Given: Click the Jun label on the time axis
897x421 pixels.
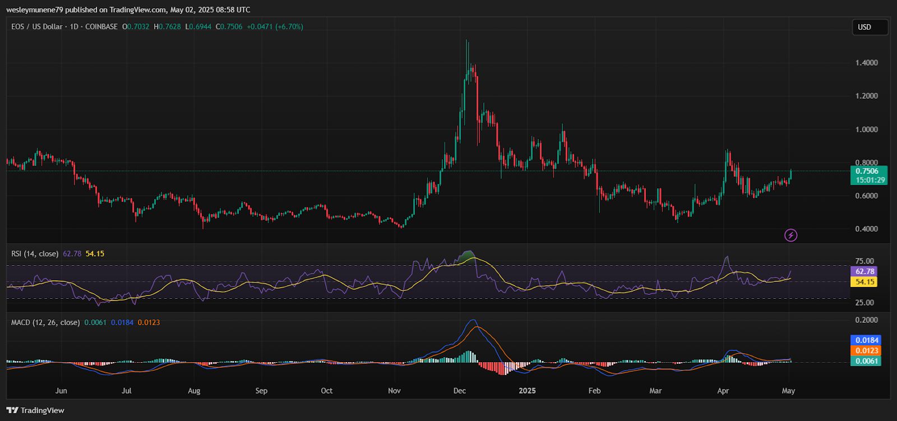Looking at the screenshot, I should pos(61,391).
